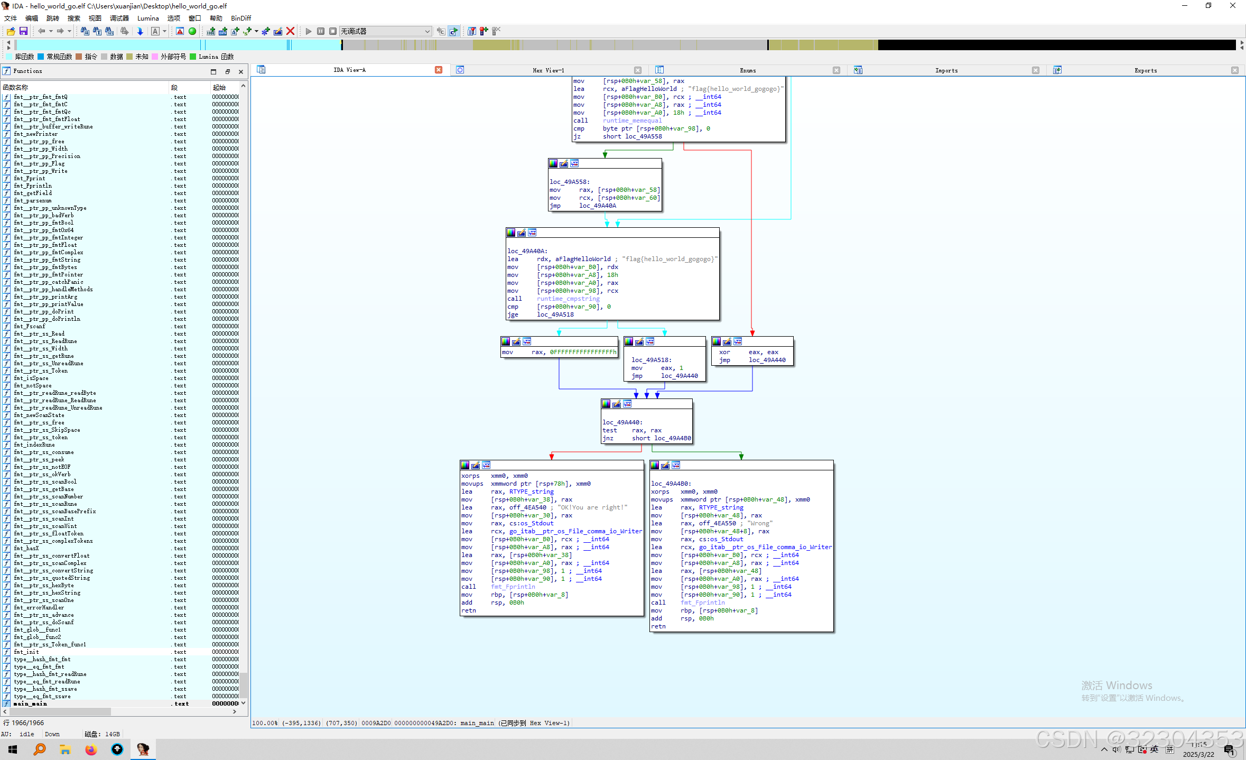Switch to the Imports tab

pyautogui.click(x=946, y=70)
